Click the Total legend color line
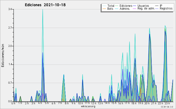Screen dimensions: 176x109 (x=104, y=6)
